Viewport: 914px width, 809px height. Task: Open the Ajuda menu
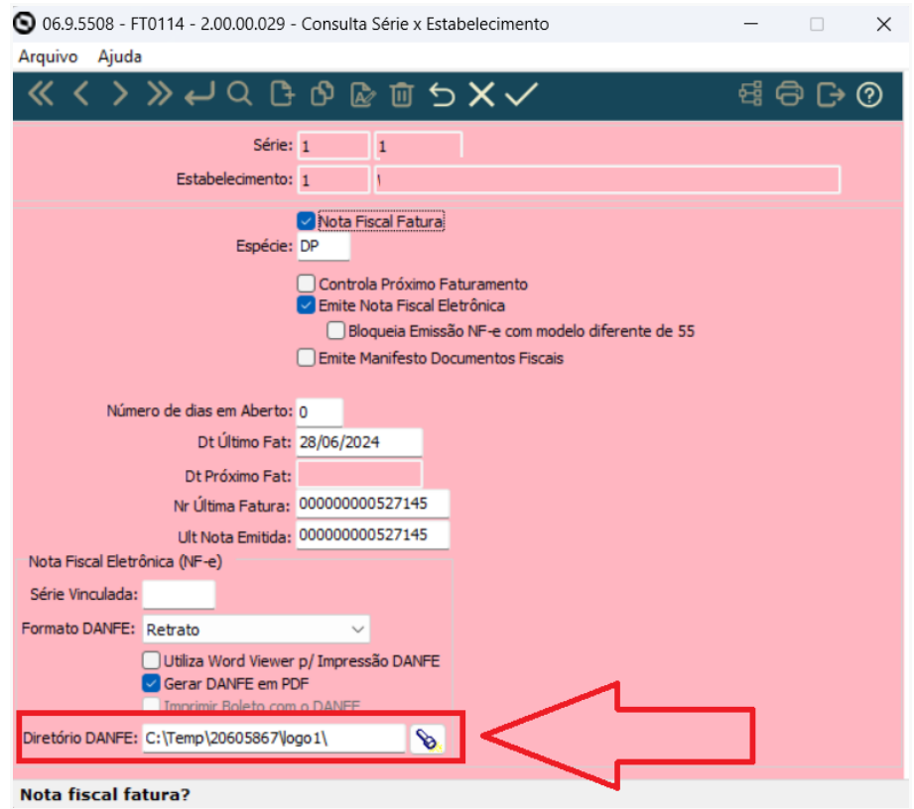coord(119,57)
